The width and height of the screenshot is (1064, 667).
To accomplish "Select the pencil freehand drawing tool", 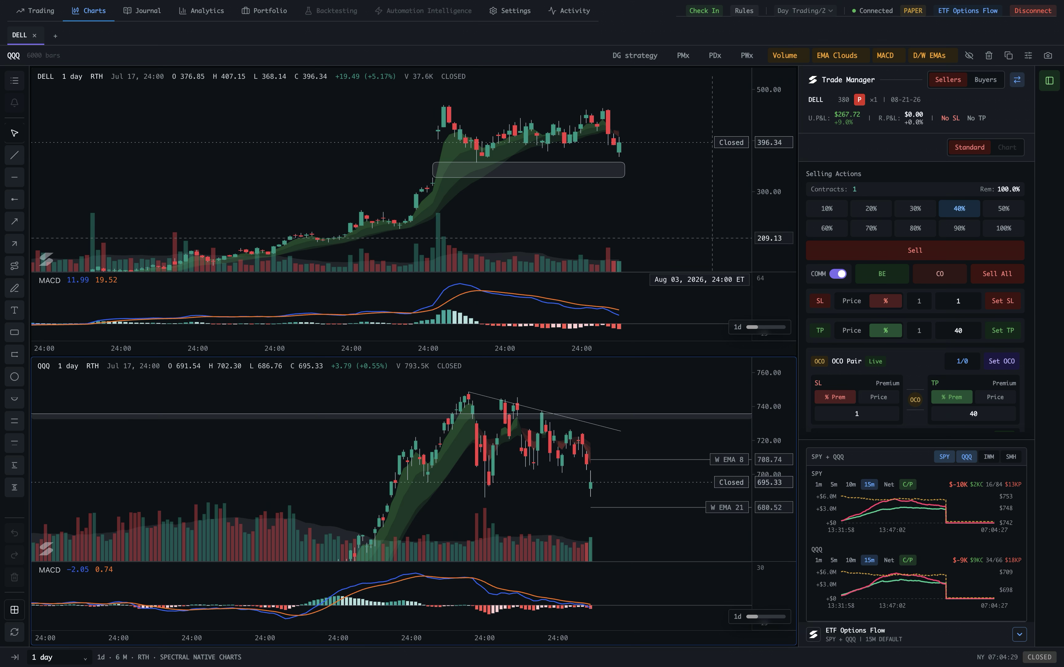I will tap(14, 288).
